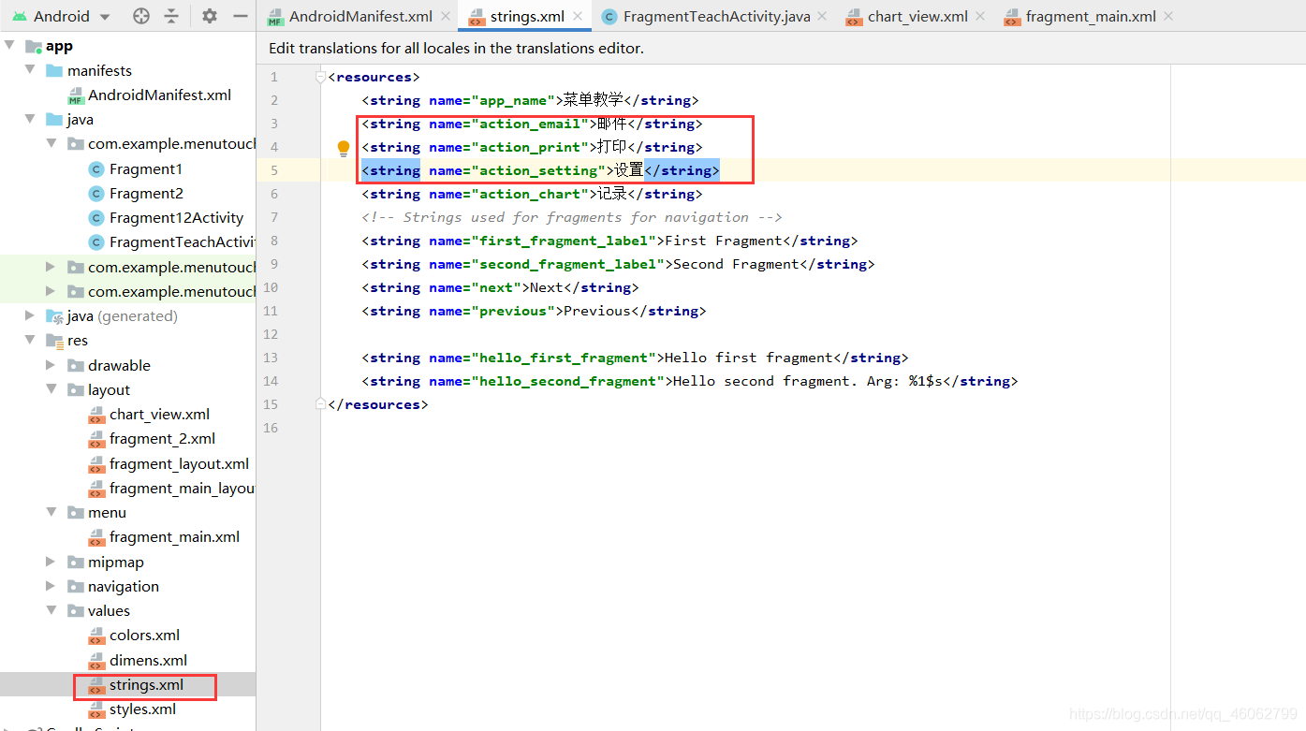The height and width of the screenshot is (731, 1306).
Task: Click the yellow lightbulb intention icon
Action: click(344, 147)
